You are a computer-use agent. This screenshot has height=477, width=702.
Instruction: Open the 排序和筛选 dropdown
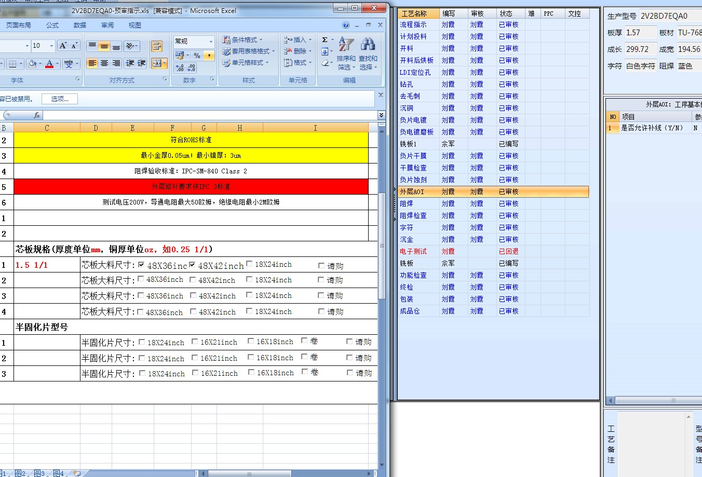click(346, 53)
